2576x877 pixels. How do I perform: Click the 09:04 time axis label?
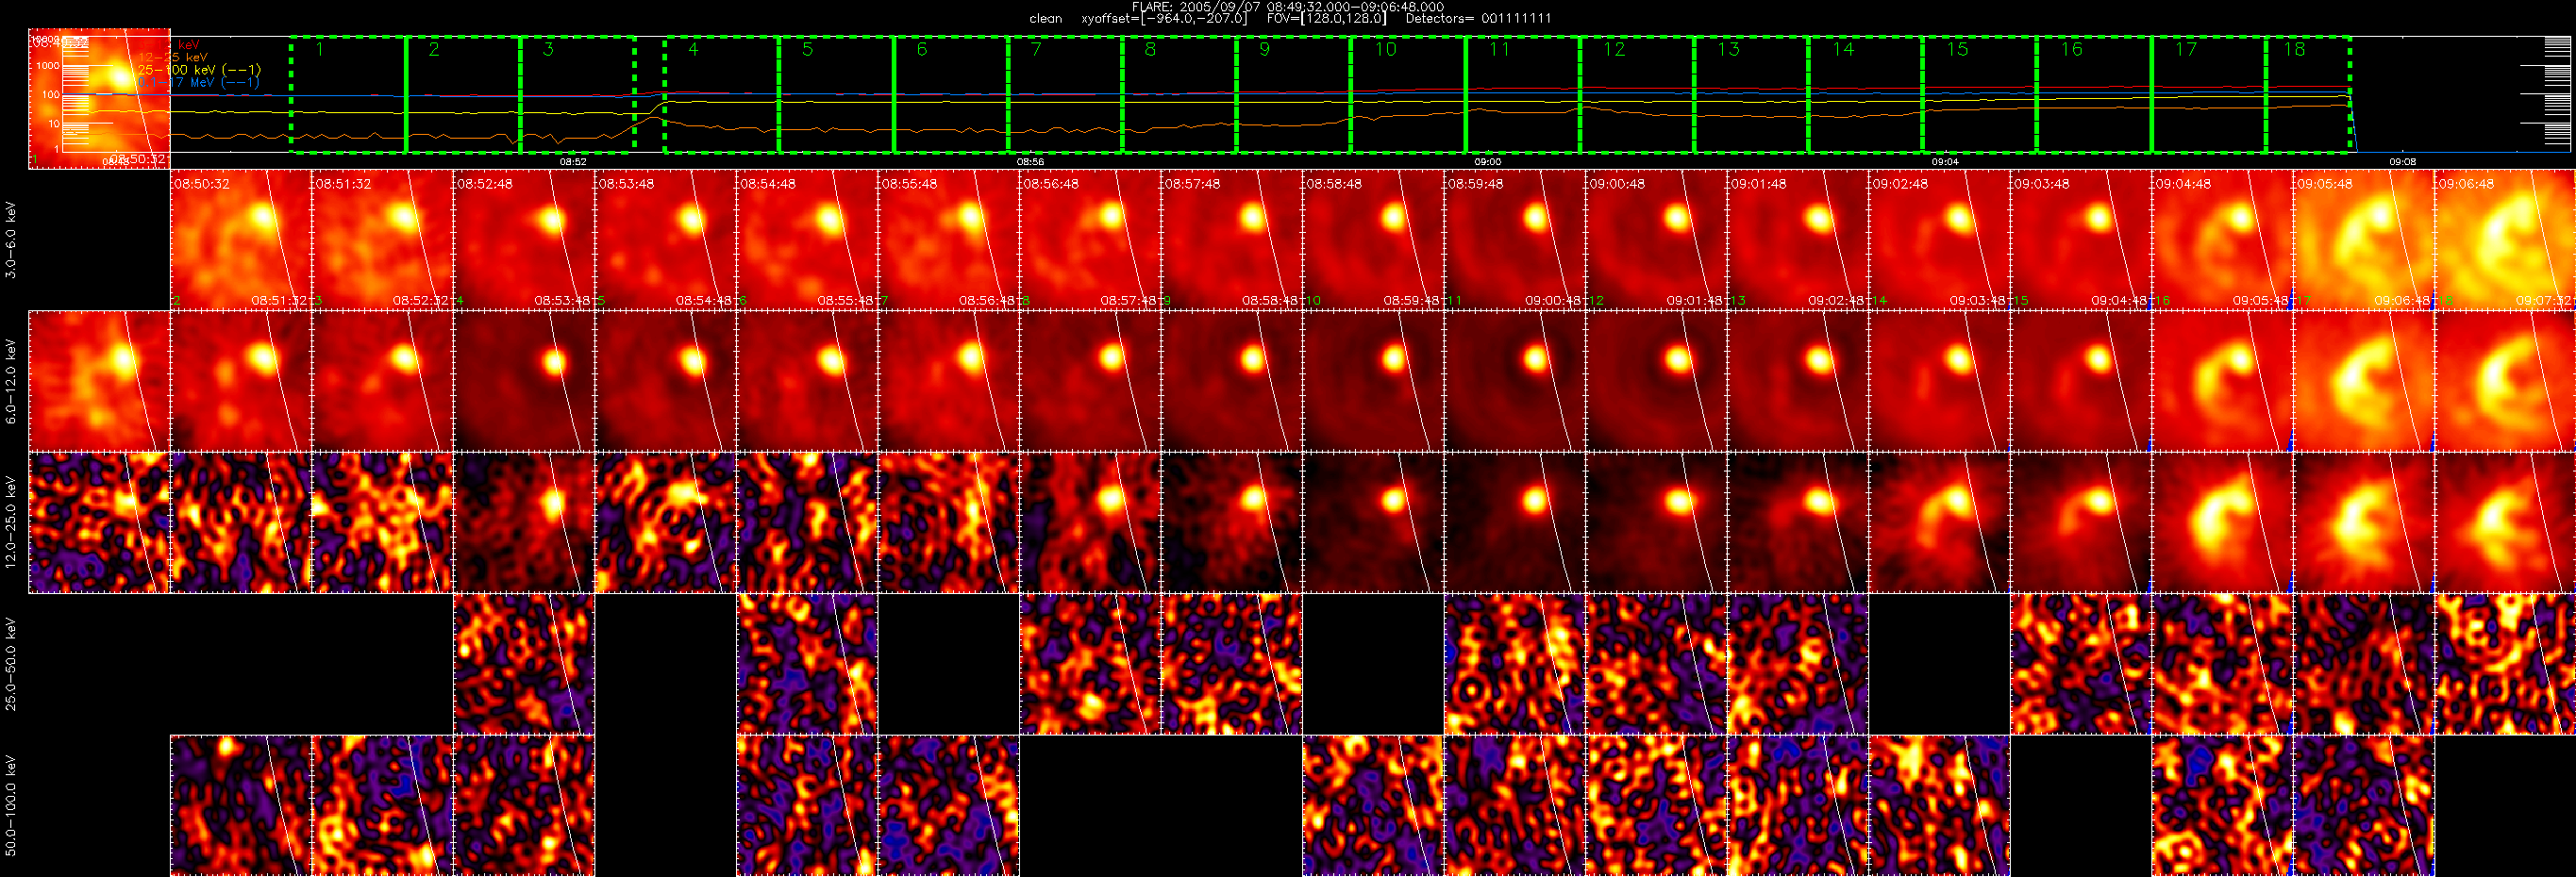[1945, 162]
